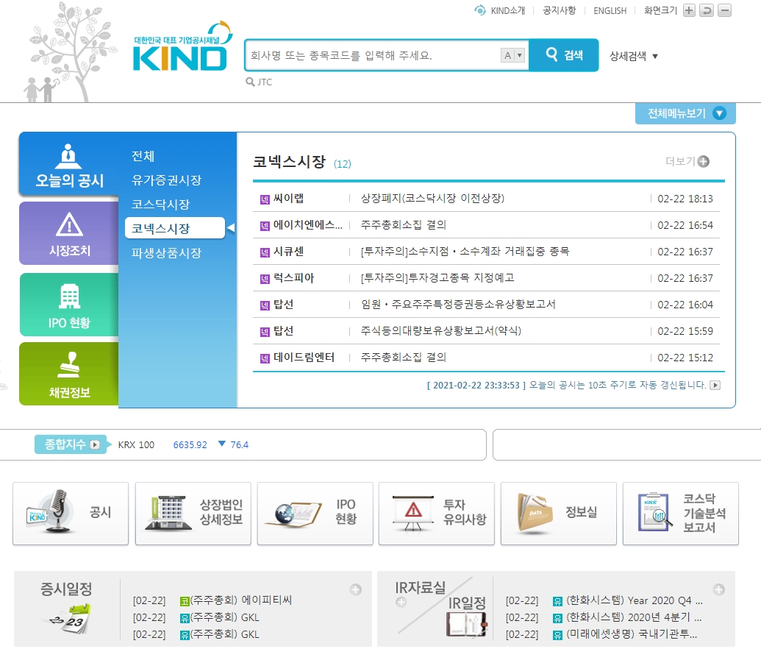
Task: Click the 코넥스시장 (12) count
Action: [x=342, y=164]
